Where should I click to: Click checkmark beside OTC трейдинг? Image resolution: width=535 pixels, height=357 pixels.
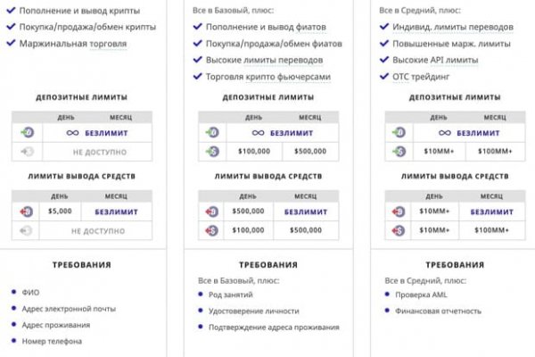384,77
